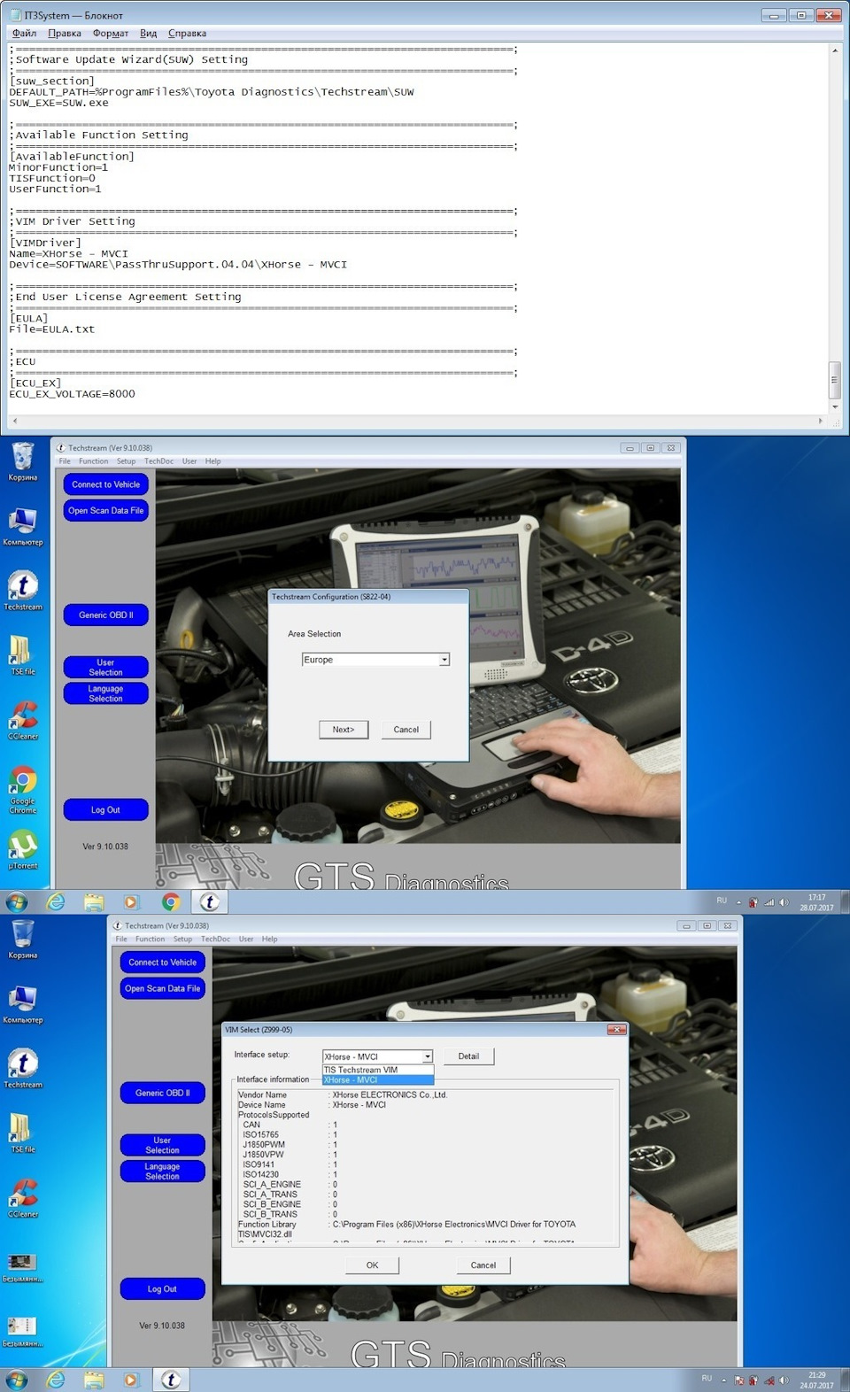850x1392 pixels.
Task: Select Компьютер icon on desktop with Безымянн files
Action: coord(23,1004)
